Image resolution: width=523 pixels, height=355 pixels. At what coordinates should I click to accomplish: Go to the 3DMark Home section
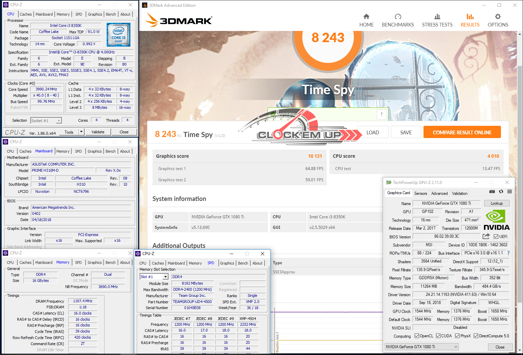366,21
